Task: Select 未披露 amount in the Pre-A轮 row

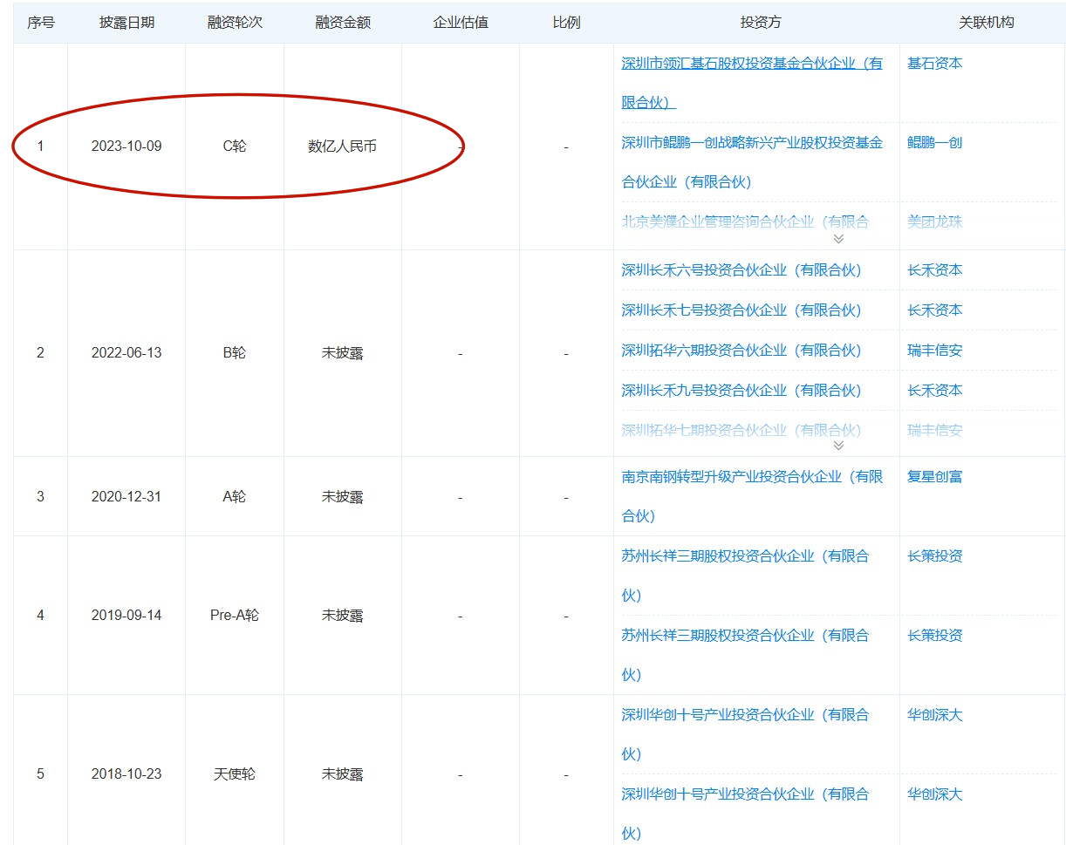Action: click(343, 616)
